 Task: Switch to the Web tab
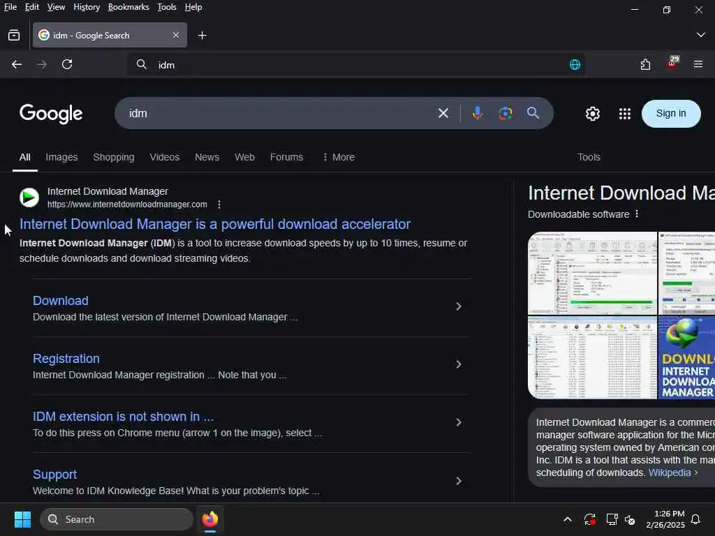[244, 157]
